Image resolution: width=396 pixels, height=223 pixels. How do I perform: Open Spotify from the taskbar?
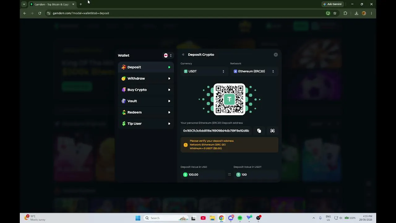click(x=240, y=218)
